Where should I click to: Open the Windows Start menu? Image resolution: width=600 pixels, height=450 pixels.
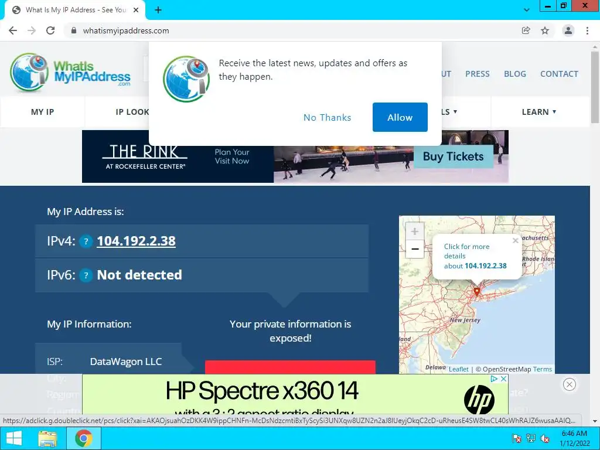[14, 438]
